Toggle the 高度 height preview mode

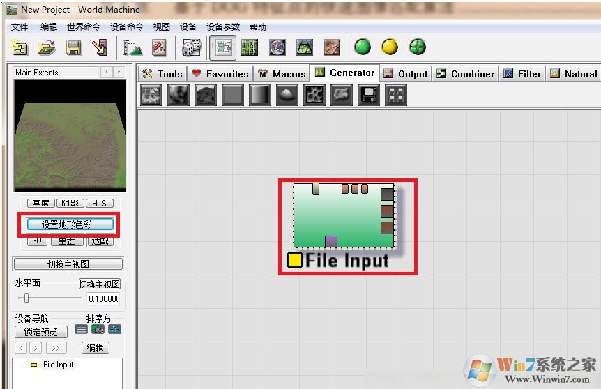40,203
